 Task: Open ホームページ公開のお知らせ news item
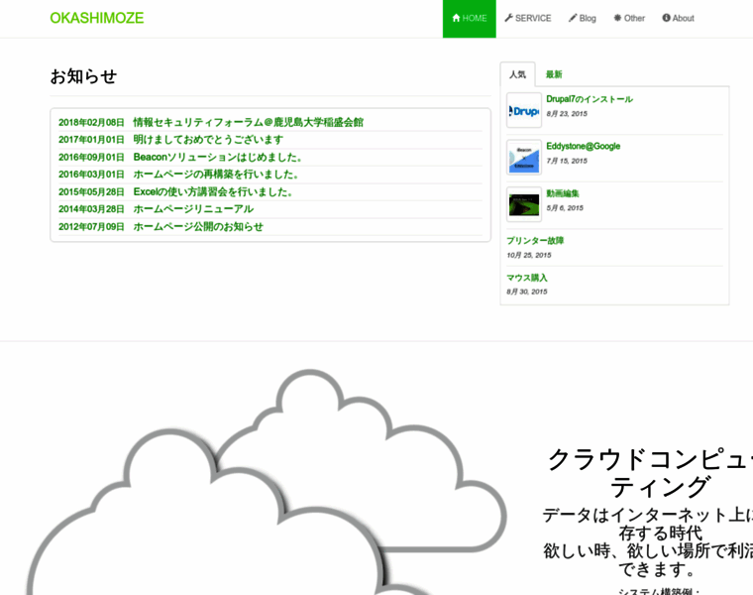(198, 226)
